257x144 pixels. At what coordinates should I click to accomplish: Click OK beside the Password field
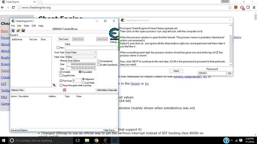[229, 73]
